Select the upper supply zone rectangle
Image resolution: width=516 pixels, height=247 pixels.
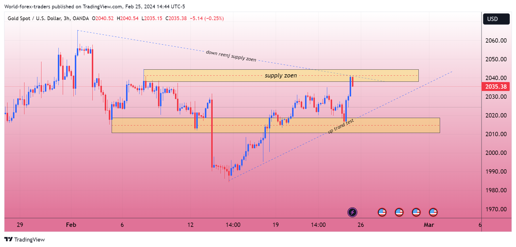281,75
